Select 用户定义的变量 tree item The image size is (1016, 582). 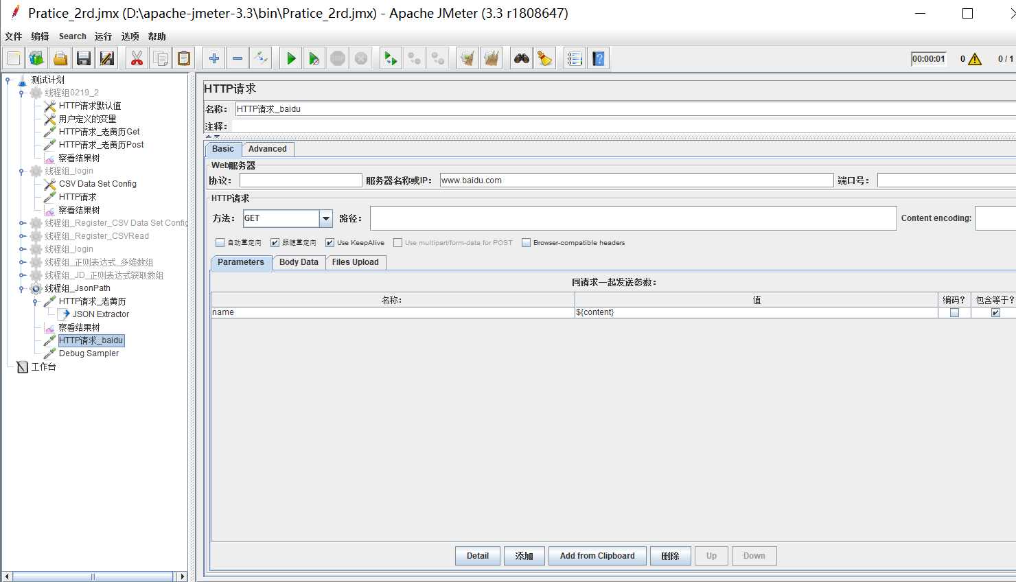[87, 119]
